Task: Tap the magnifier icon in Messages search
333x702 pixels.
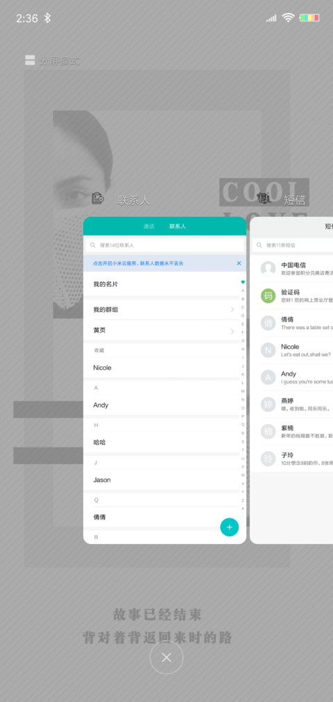Action: (259, 245)
